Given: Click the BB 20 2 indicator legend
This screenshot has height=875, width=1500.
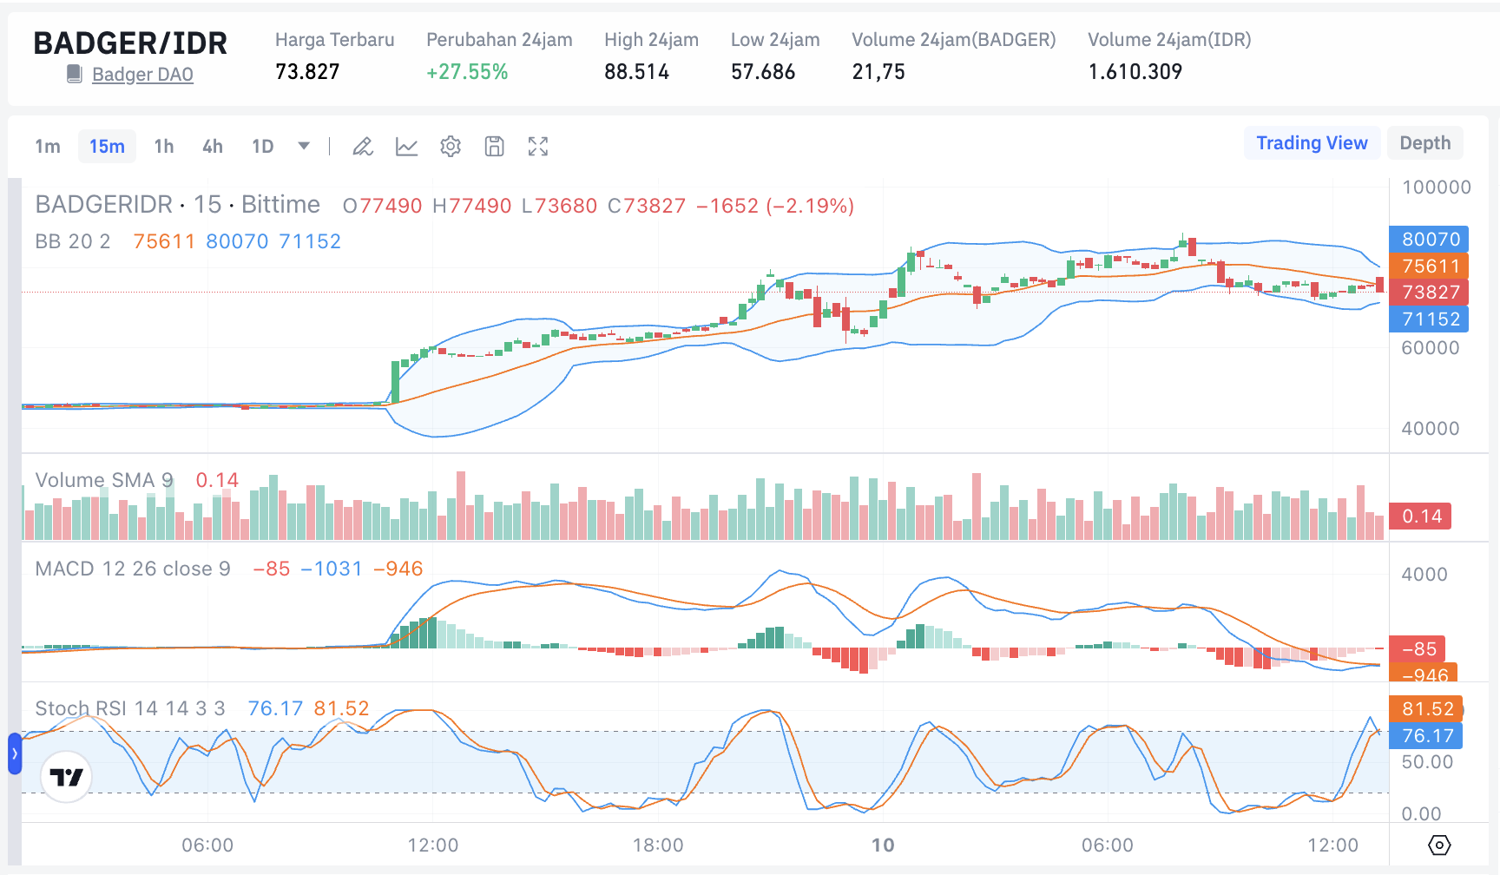Looking at the screenshot, I should [73, 241].
